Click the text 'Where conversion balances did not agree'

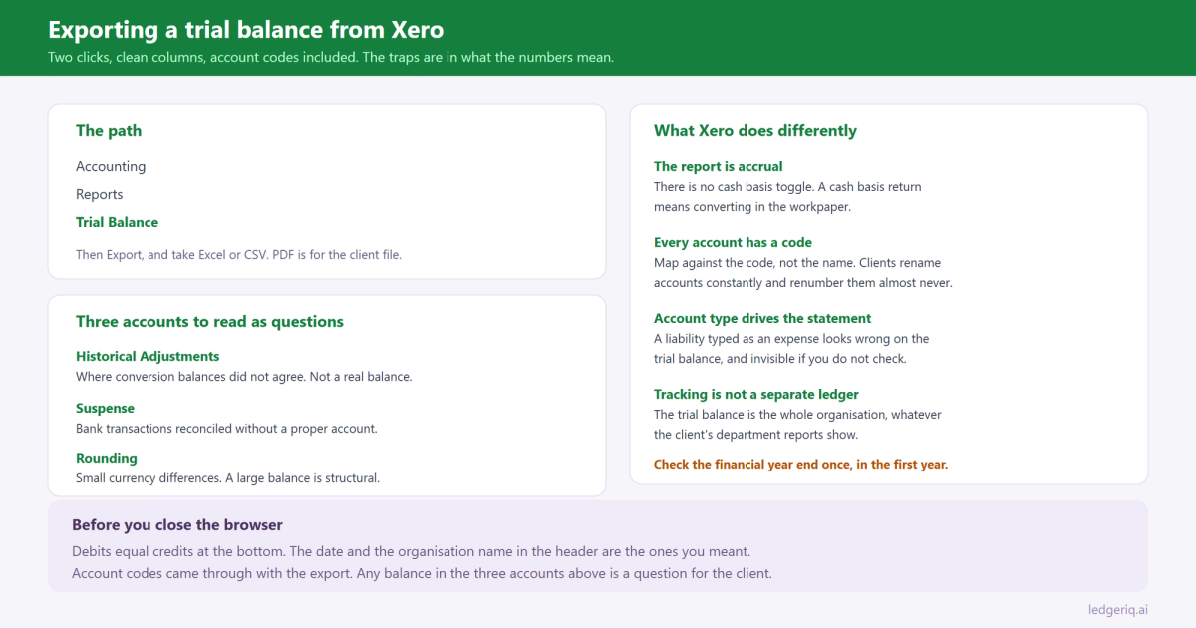point(243,377)
